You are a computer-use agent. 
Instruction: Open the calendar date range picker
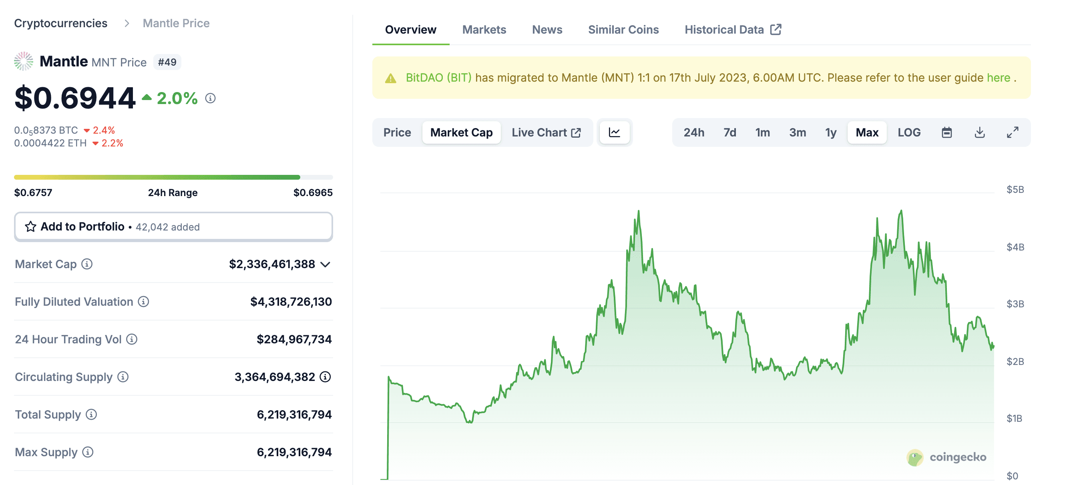946,132
